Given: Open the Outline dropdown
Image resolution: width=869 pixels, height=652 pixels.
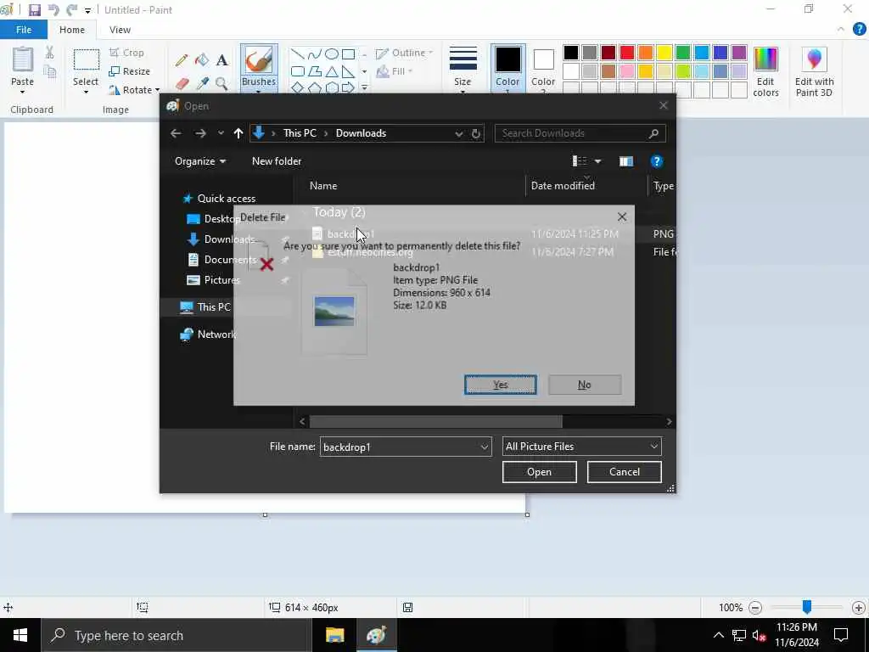Looking at the screenshot, I should point(405,53).
